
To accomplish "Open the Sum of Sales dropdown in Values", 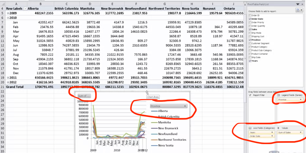I will [x=301, y=132].
